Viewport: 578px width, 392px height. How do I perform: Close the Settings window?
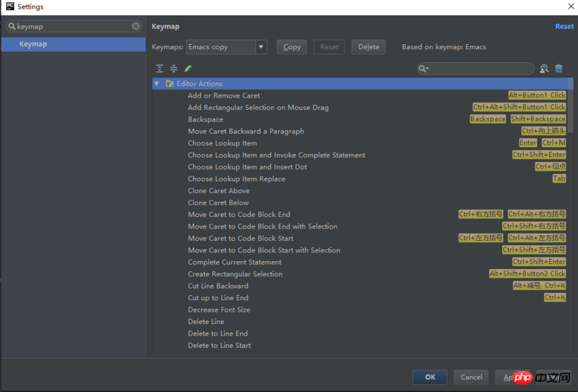pos(571,7)
